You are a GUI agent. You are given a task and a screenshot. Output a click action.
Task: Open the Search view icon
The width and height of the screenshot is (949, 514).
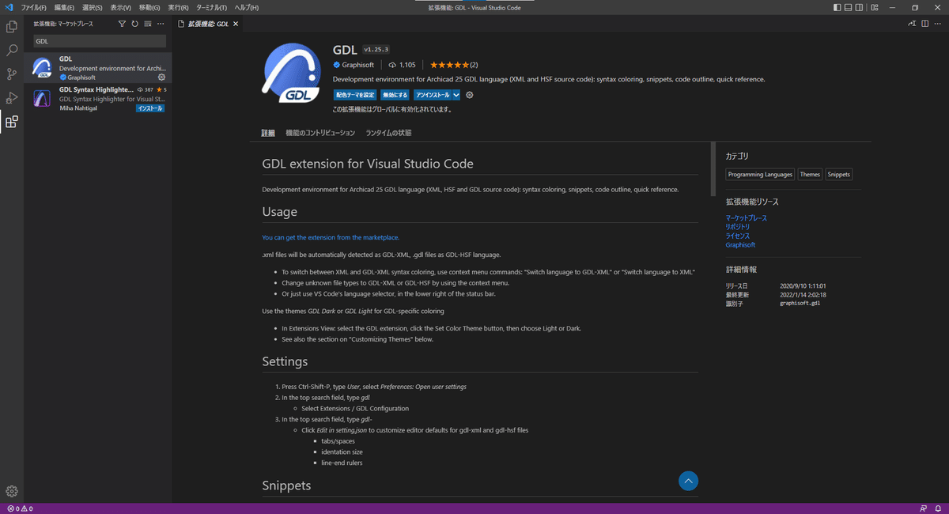[12, 51]
